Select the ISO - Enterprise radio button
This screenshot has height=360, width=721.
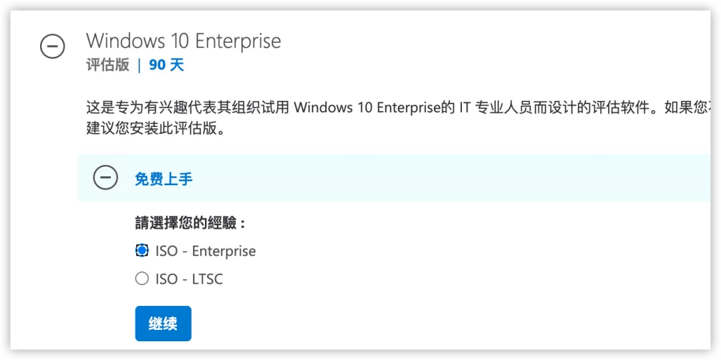(x=142, y=250)
